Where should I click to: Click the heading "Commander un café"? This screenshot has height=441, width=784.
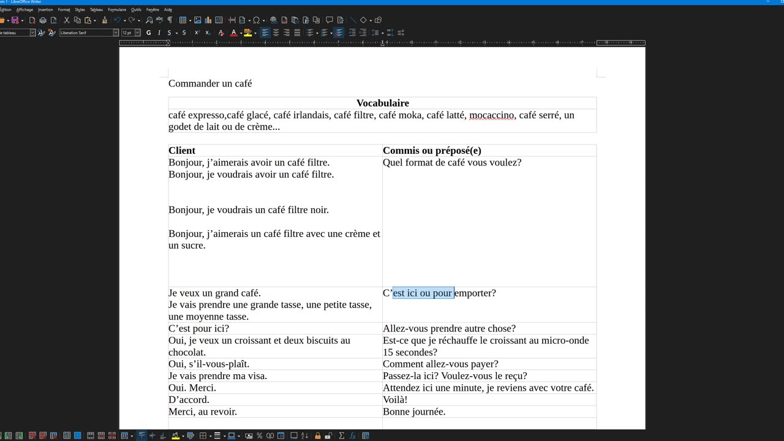click(210, 83)
